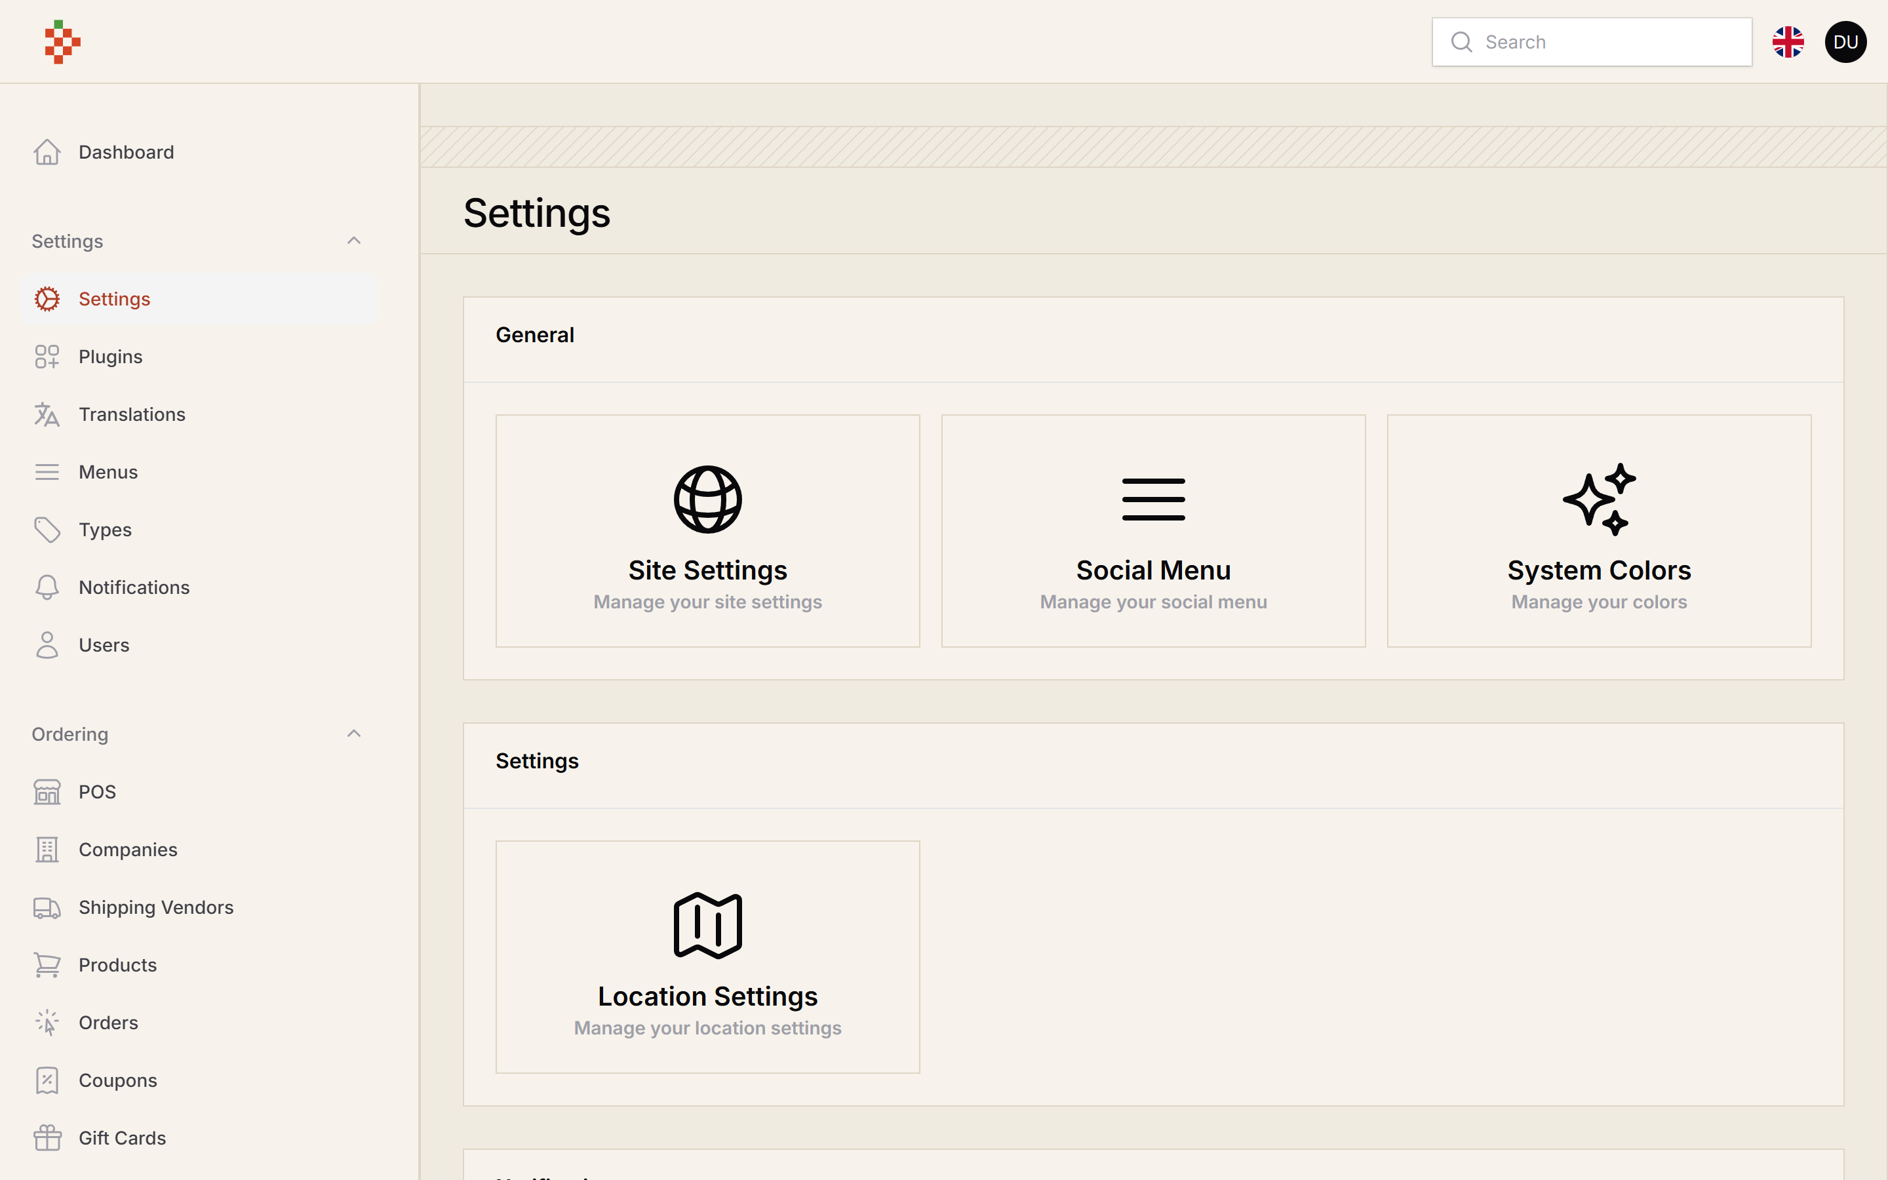1888x1180 pixels.
Task: Select Notifications in the sidebar
Action: click(x=200, y=587)
